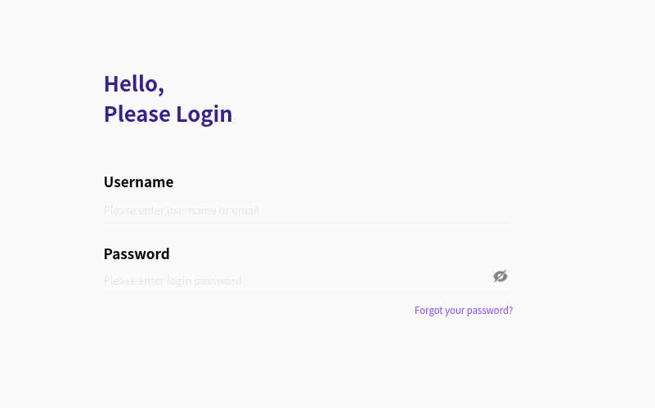Click the 'Password' field label
655x408 pixels.
coord(137,254)
